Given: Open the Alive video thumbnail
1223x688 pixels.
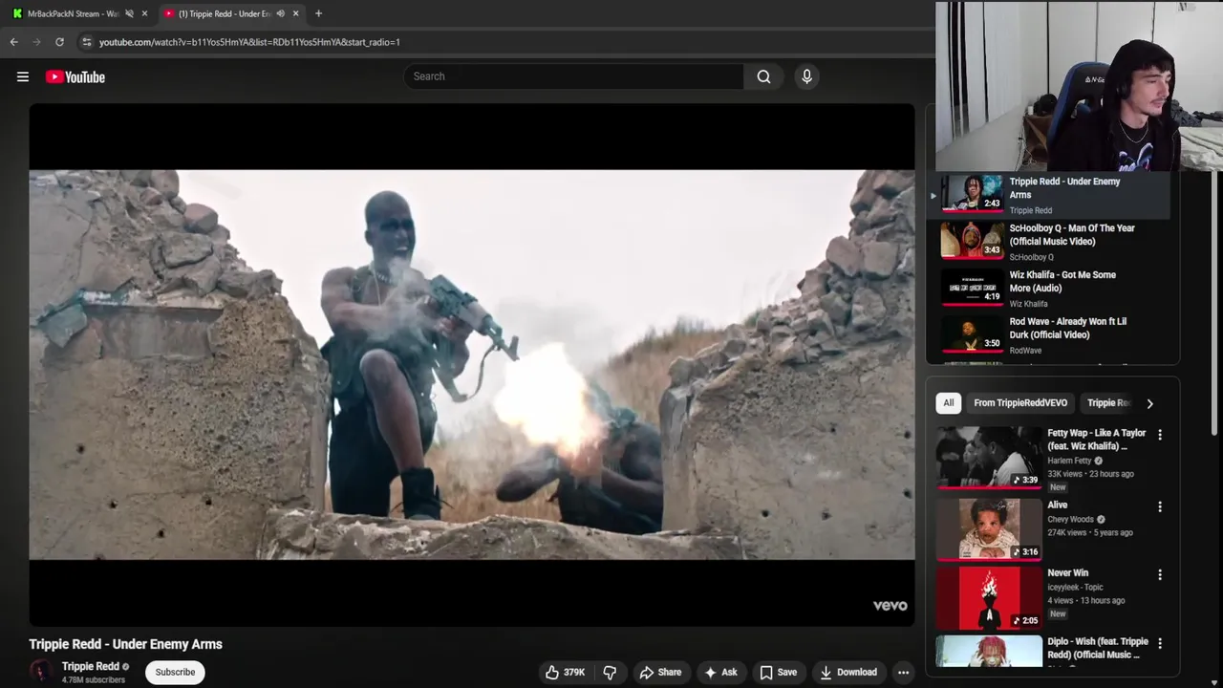Looking at the screenshot, I should coord(989,528).
